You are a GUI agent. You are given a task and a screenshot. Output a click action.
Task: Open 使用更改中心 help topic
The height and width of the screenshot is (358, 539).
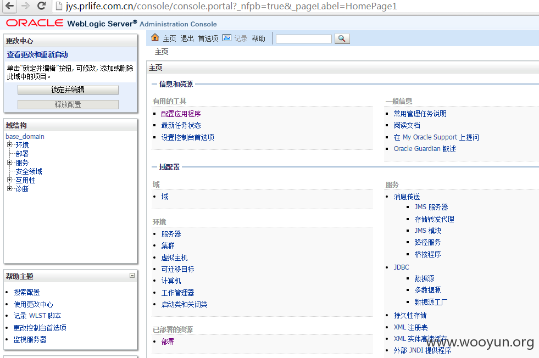[34, 304]
